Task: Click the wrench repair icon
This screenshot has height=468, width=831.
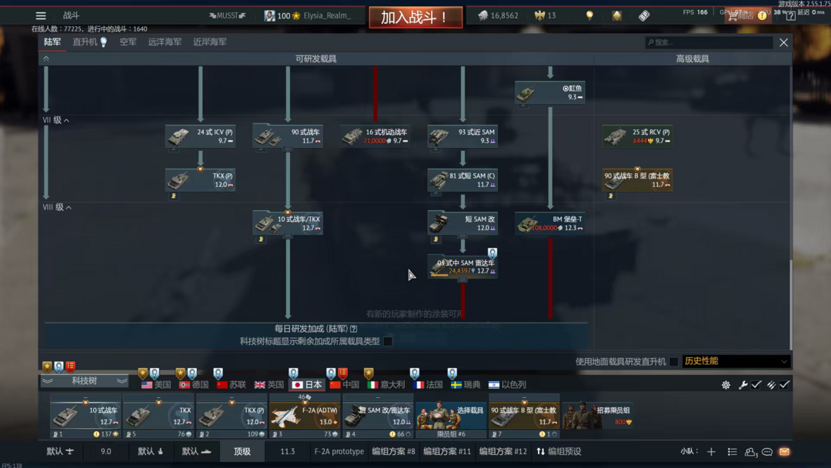Action: pyautogui.click(x=743, y=385)
